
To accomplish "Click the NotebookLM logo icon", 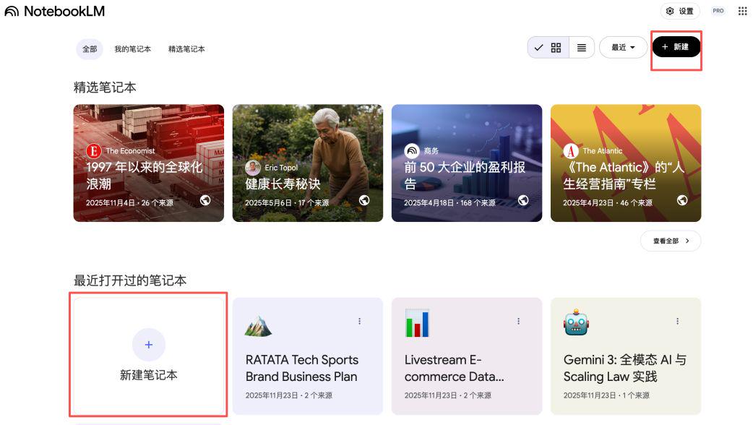I will (x=11, y=11).
